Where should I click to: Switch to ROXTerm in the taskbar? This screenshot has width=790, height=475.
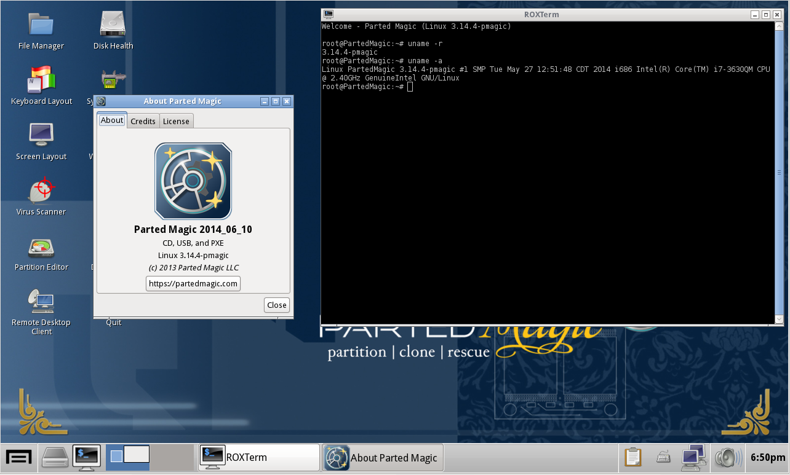pyautogui.click(x=258, y=458)
